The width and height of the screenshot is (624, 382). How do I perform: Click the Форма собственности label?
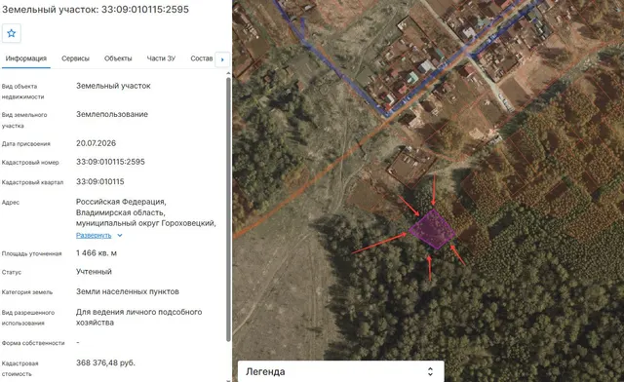pyautogui.click(x=33, y=343)
